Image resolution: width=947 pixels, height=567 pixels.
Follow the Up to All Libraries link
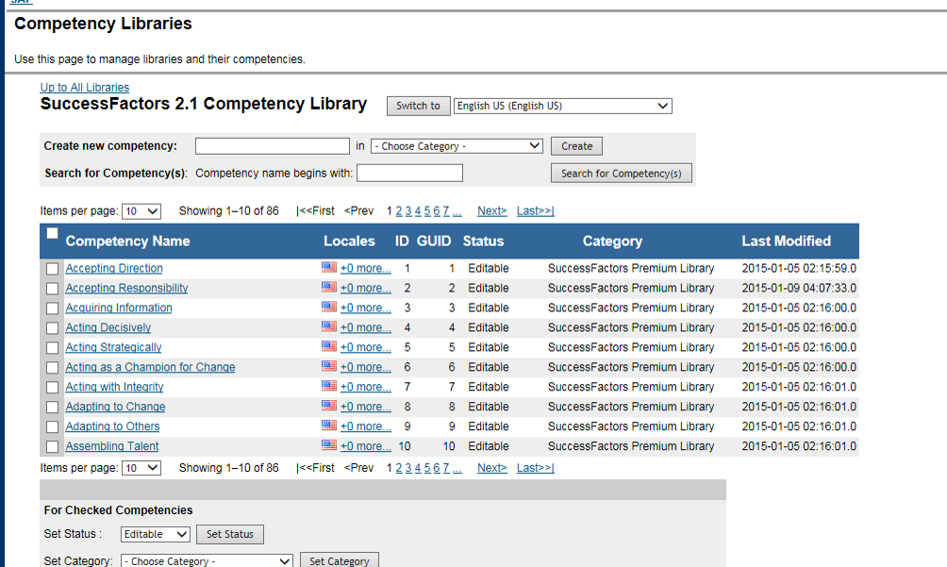85,88
